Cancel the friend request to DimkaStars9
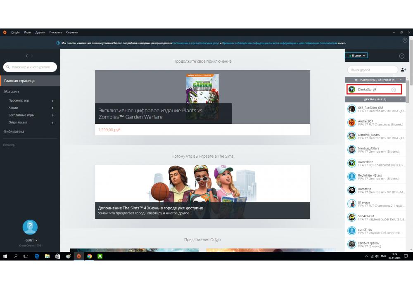This screenshot has height=289, width=413. [x=393, y=90]
